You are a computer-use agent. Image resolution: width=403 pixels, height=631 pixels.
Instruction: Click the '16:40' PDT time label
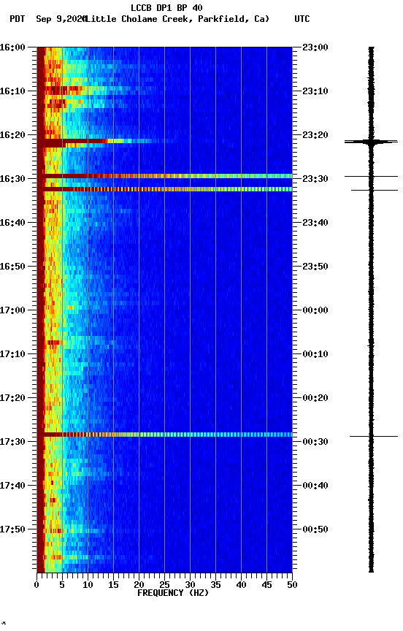tap(12, 223)
